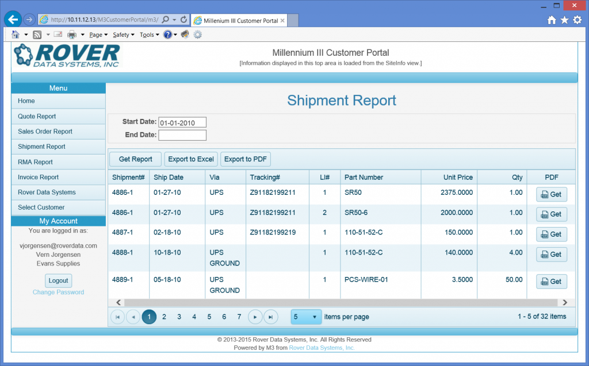Click the browser Forward arrow button
The image size is (589, 366).
(x=29, y=20)
